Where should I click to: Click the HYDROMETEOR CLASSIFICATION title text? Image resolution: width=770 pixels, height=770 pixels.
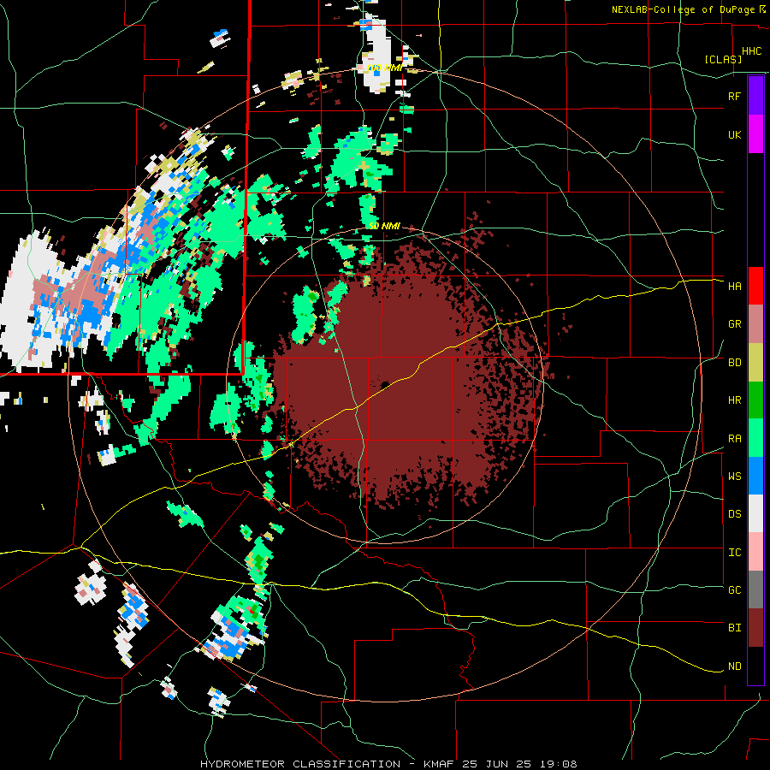[x=300, y=764]
